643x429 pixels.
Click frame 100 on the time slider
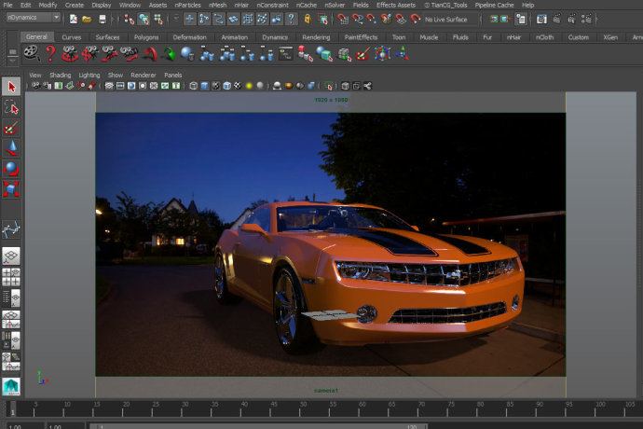pos(598,409)
